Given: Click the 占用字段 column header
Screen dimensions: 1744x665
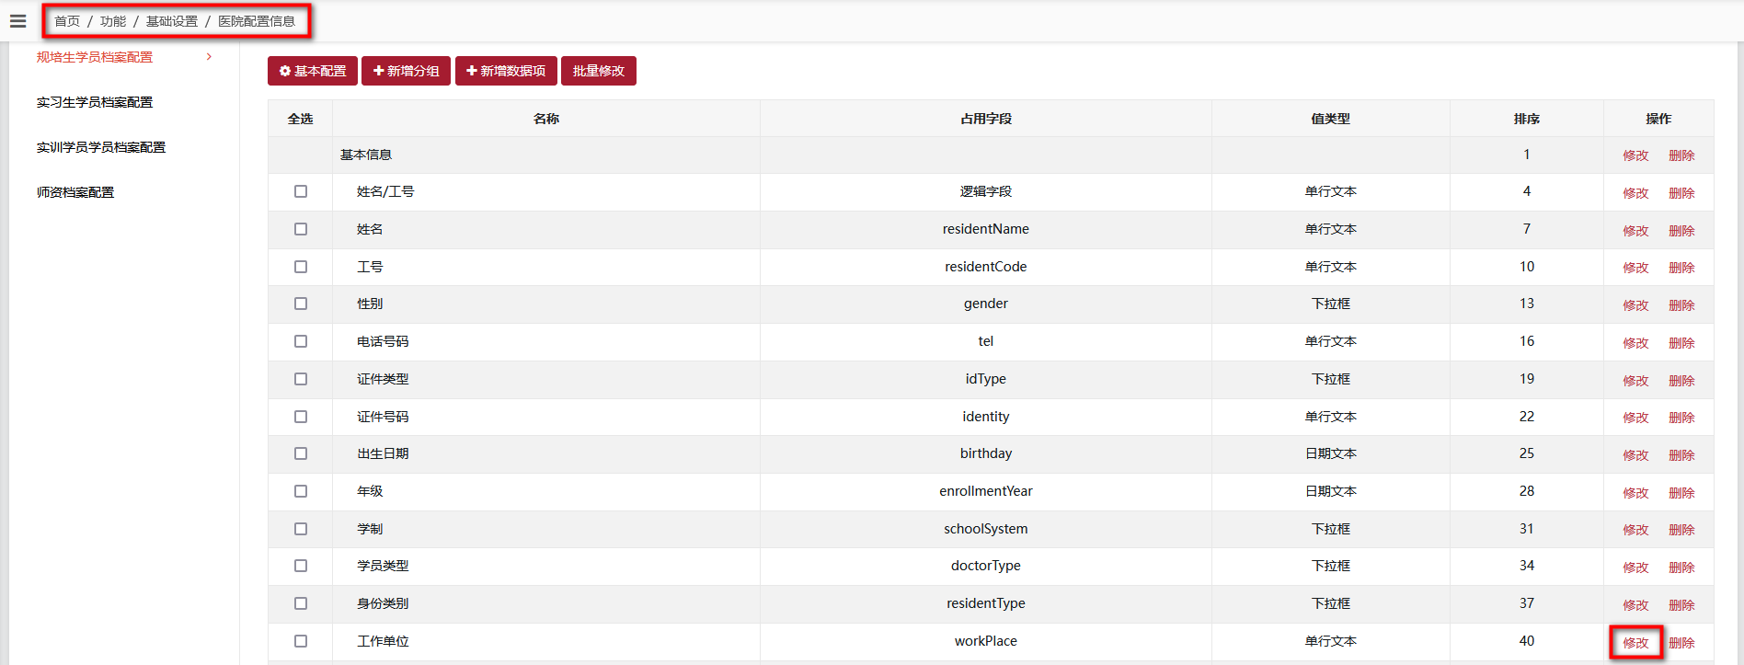Looking at the screenshot, I should click(986, 119).
